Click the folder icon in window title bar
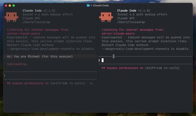Viewport: 196px width, 116px height. (x=88, y=5)
